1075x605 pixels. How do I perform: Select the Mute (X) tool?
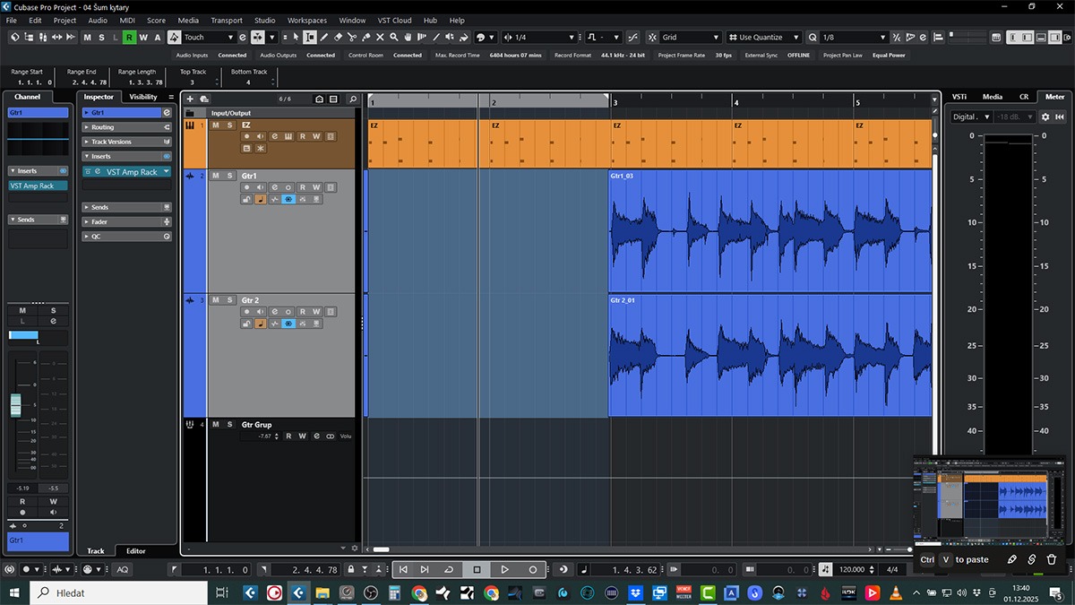pos(380,38)
